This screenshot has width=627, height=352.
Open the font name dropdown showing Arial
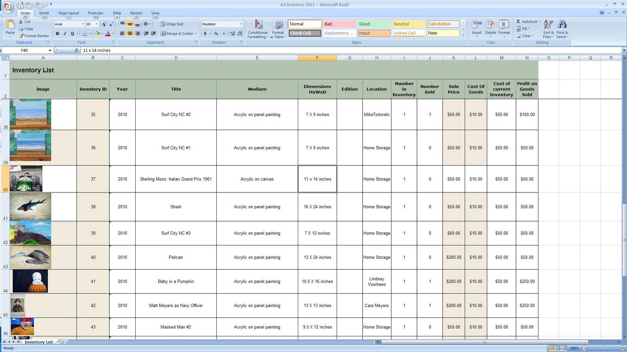click(x=83, y=24)
